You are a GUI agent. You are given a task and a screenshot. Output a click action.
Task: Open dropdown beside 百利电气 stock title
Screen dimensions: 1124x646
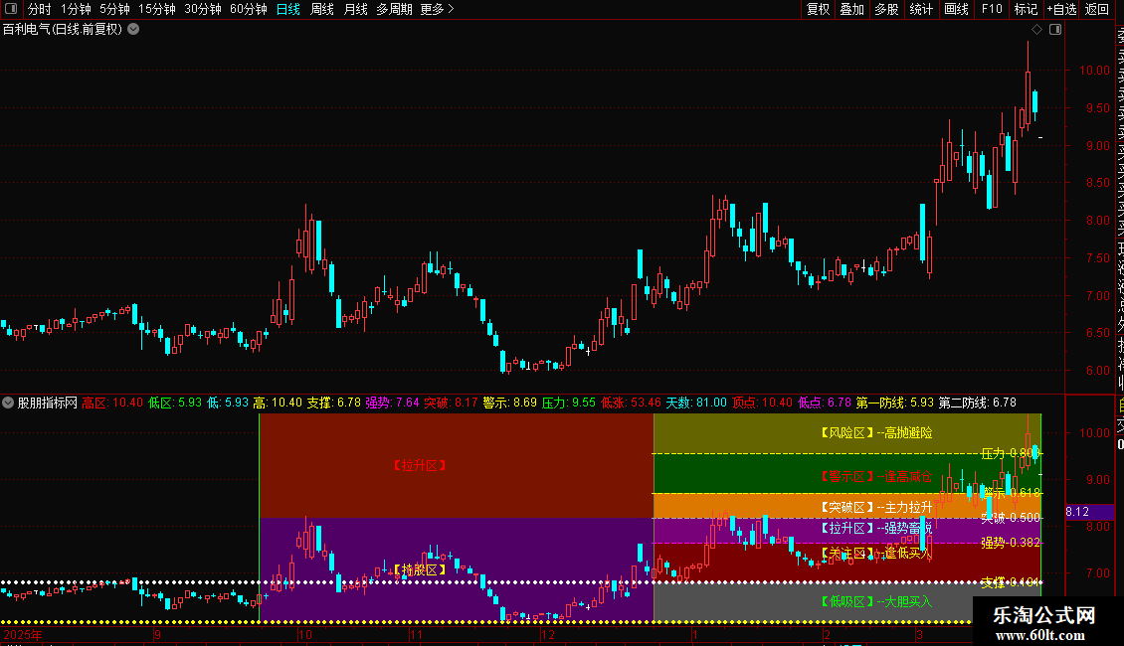(x=133, y=30)
